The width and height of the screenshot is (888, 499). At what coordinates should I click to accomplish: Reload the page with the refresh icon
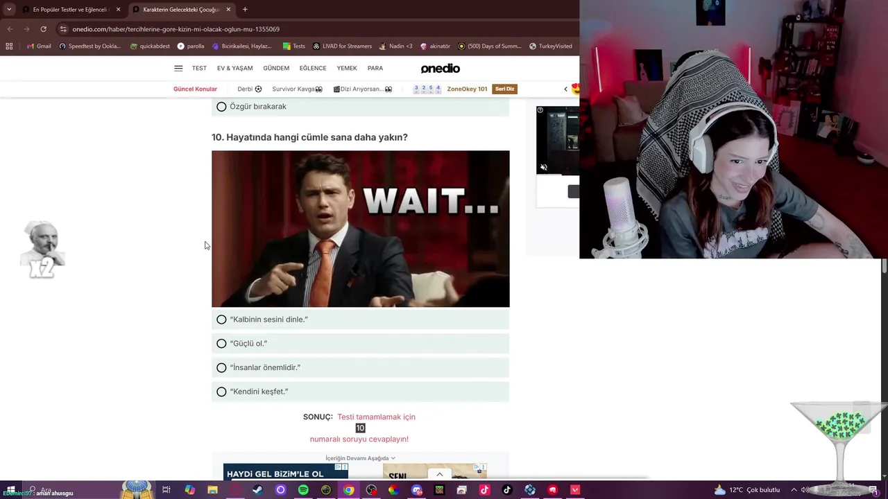point(43,29)
